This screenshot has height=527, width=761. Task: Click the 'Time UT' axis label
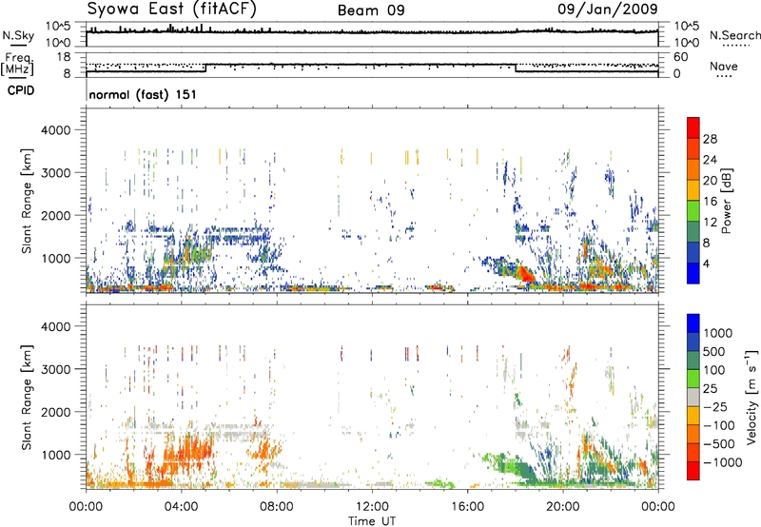[372, 521]
